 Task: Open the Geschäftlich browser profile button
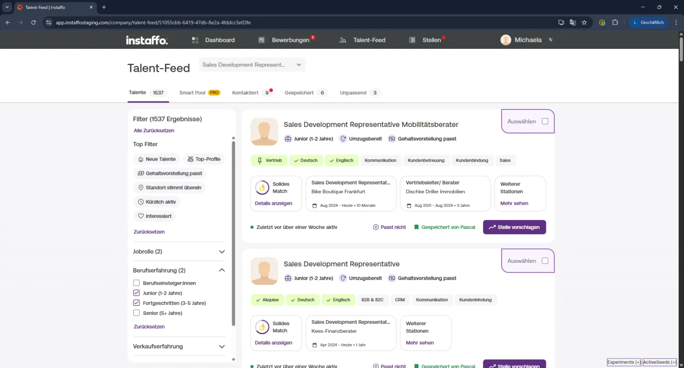(648, 22)
